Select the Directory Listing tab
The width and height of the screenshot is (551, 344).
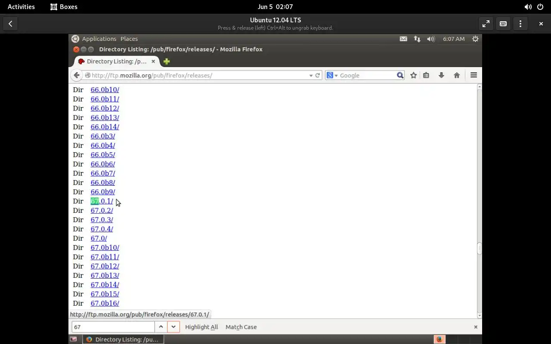pyautogui.click(x=117, y=61)
